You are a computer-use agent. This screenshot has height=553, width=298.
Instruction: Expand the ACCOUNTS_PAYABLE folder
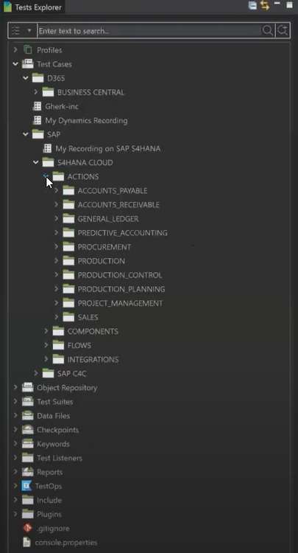(57, 190)
